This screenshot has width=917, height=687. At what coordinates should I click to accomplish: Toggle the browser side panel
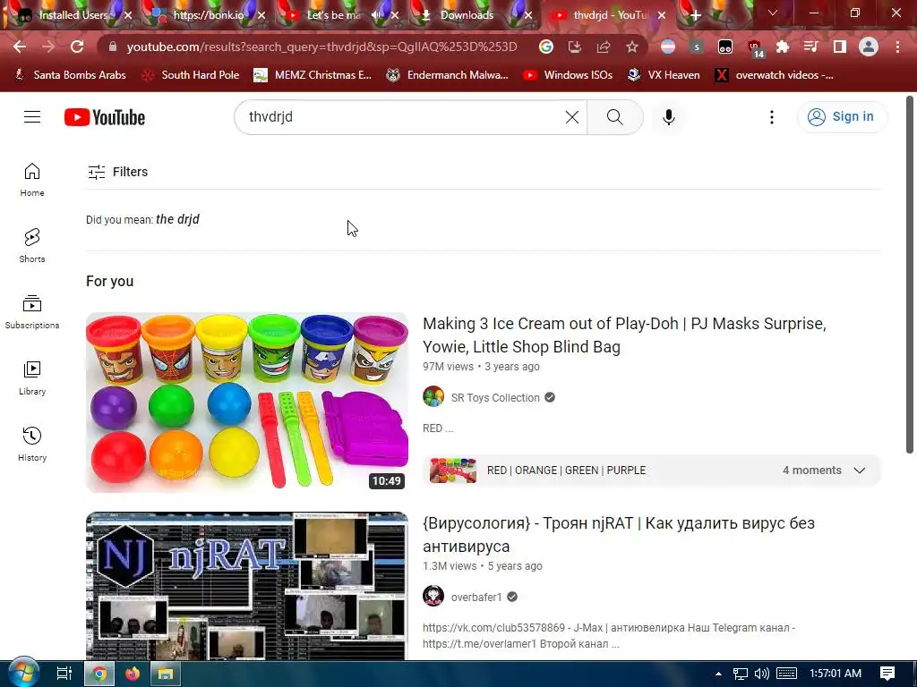[839, 47]
